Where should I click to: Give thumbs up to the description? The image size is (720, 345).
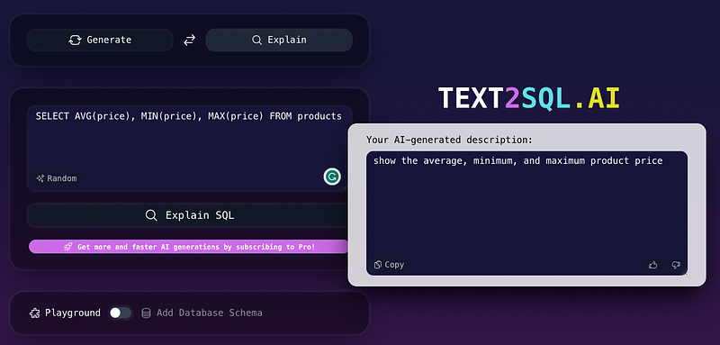652,265
